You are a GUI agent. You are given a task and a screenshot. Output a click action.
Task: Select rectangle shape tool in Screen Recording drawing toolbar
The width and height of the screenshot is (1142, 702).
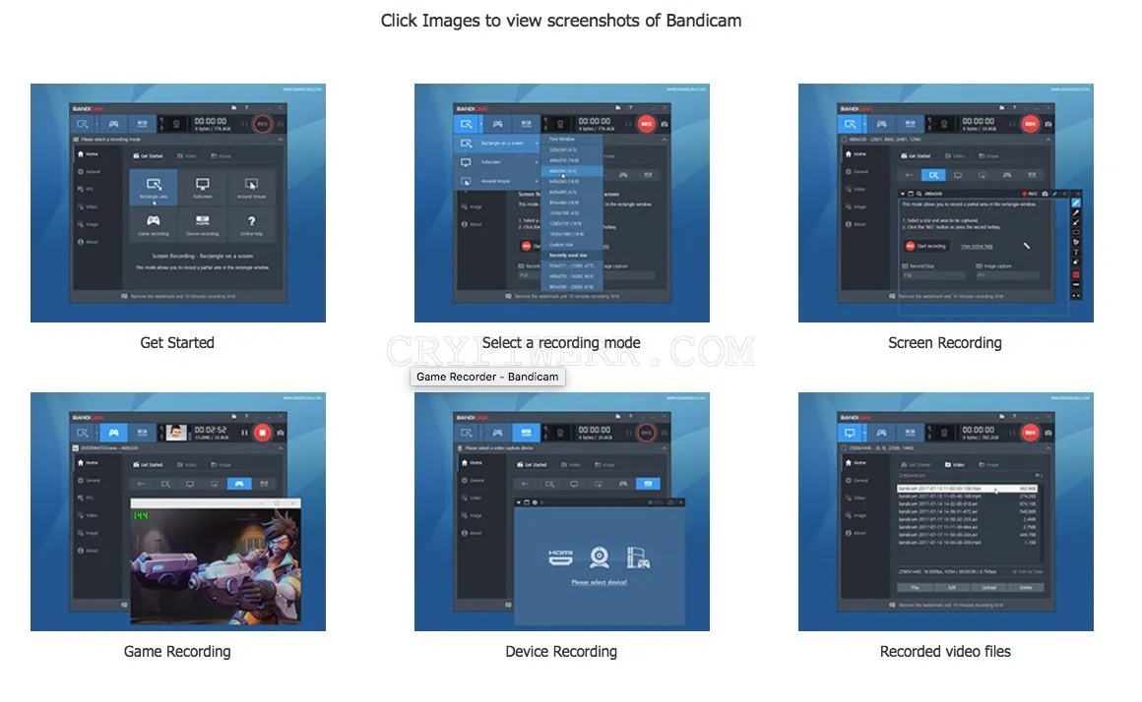tap(1076, 232)
